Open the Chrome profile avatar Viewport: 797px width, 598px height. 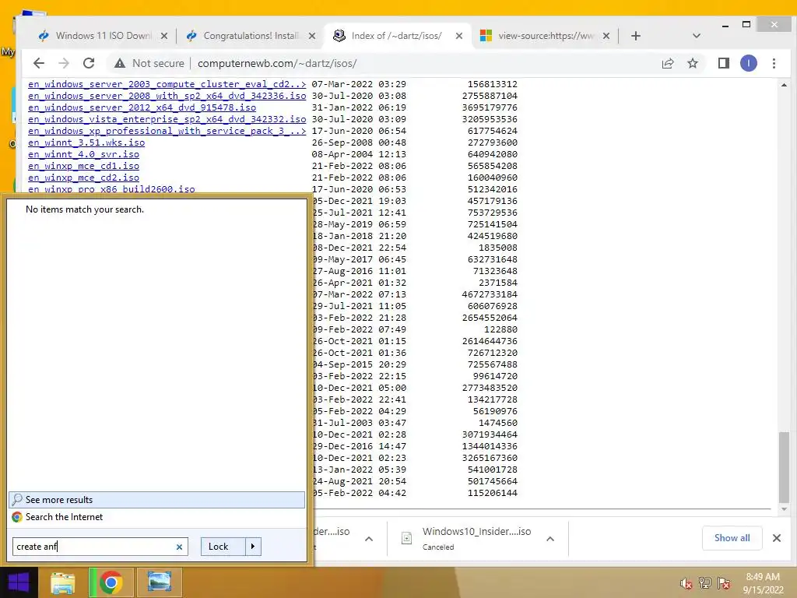(x=748, y=63)
